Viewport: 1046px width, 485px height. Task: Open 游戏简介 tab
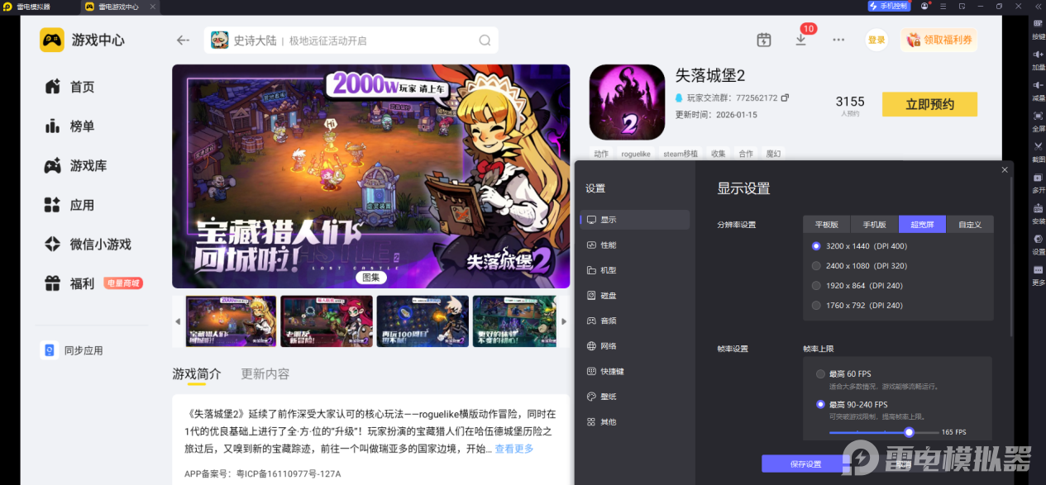[197, 373]
